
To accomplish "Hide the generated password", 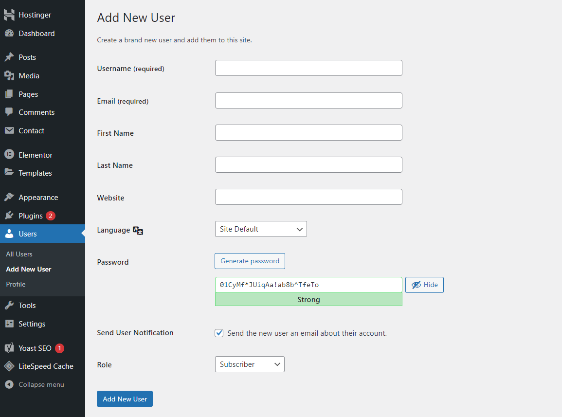I will click(x=424, y=285).
